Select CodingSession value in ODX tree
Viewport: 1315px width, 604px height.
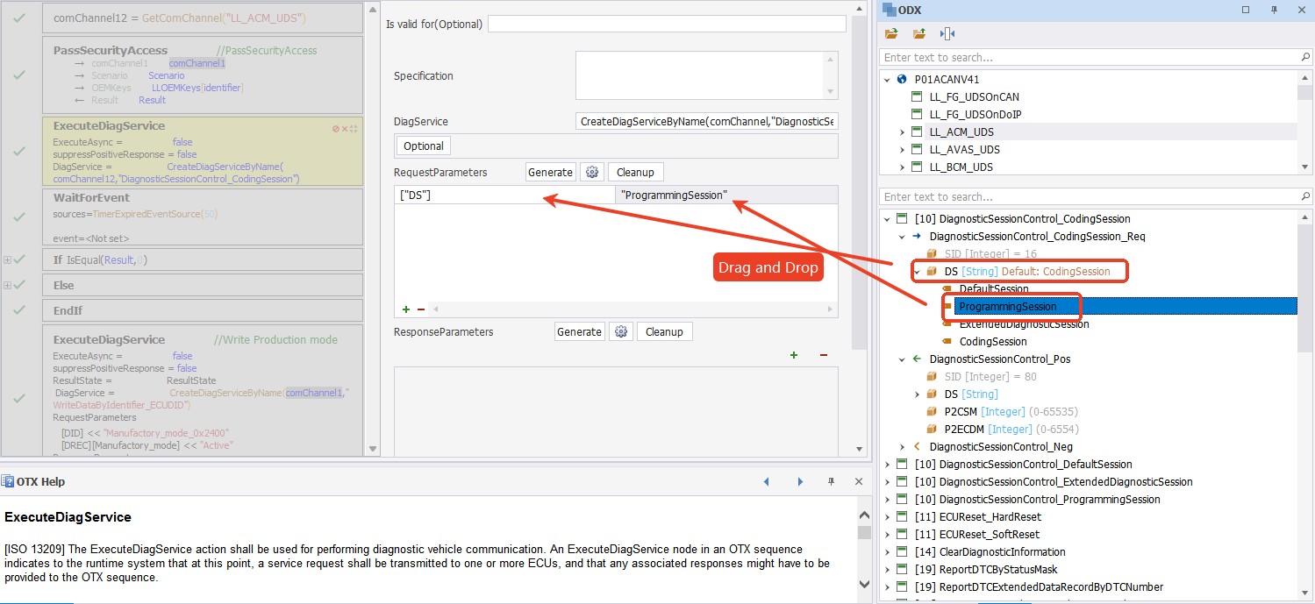[993, 341]
